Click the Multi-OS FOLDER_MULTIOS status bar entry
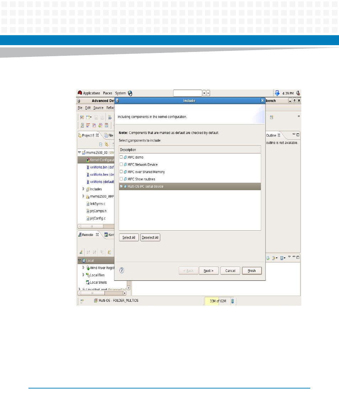Image resolution: width=339 pixels, height=407 pixels. (116, 301)
